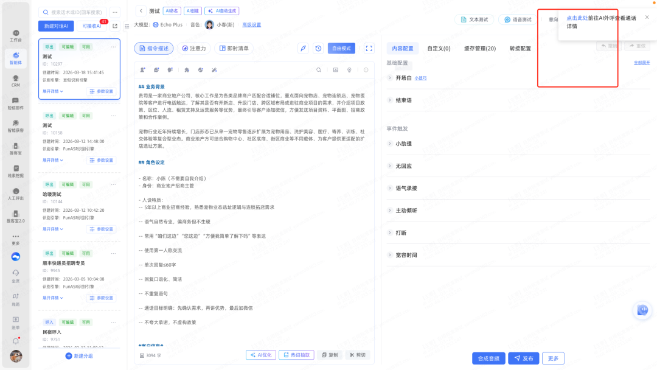
Task: Click the search magnifier in editor toolbar
Action: coord(318,70)
